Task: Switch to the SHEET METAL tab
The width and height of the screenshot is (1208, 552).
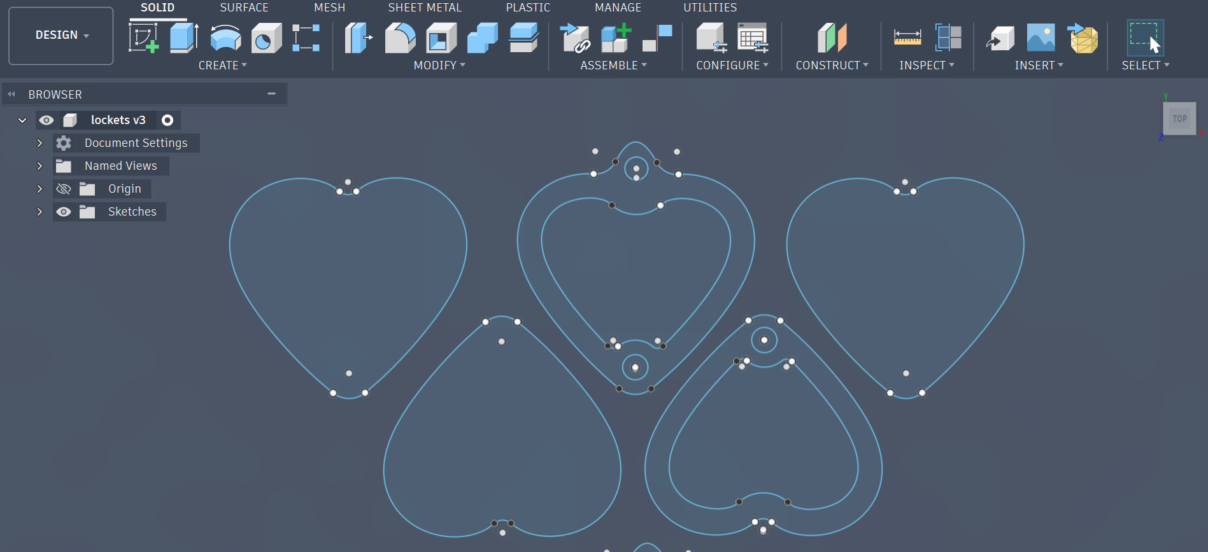Action: [425, 8]
